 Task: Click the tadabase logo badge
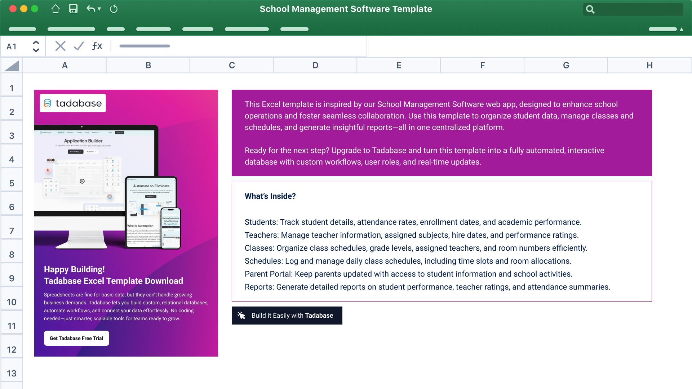73,103
